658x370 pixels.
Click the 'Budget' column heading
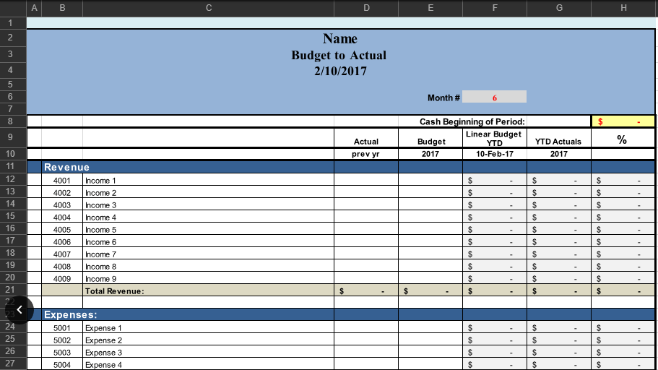pyautogui.click(x=431, y=142)
